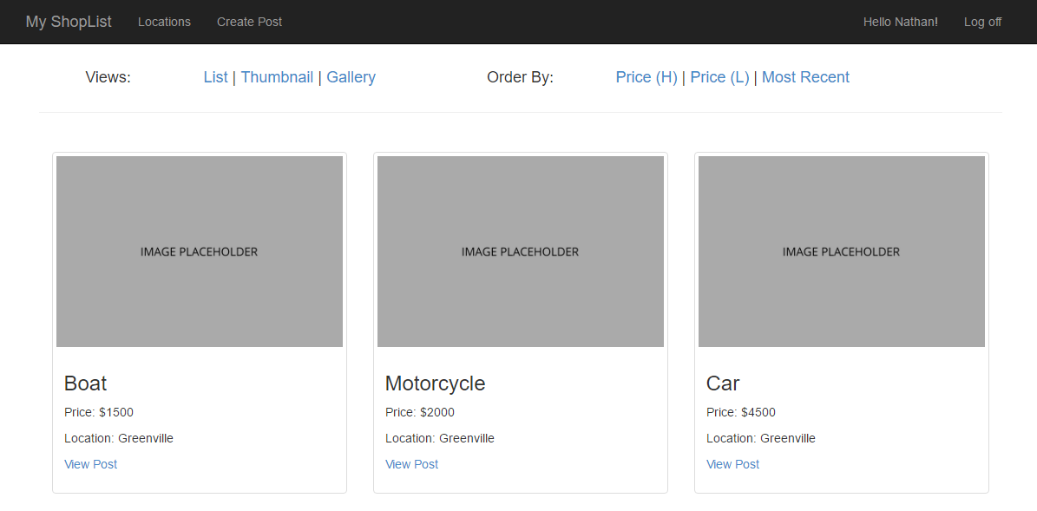Viewport: 1037px width, 511px height.
Task: Switch to Gallery view
Action: (351, 77)
